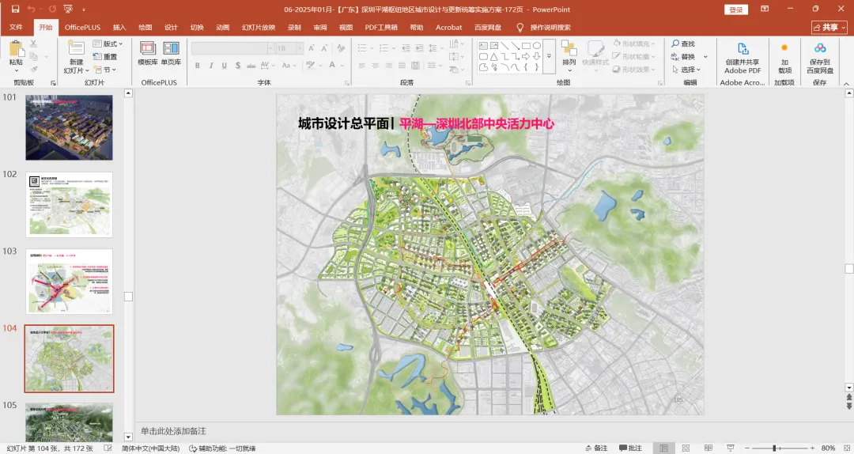Adjust the zoom slider handle
Screen dimensions: 854x454
(x=774, y=448)
